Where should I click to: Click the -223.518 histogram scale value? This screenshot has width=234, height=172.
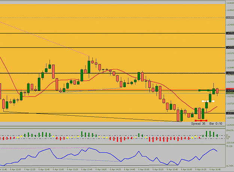tap(230, 142)
